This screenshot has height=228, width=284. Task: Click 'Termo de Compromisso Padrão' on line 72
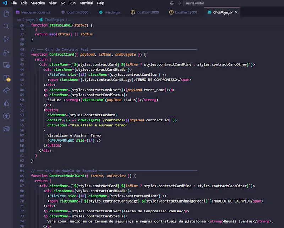(153, 211)
